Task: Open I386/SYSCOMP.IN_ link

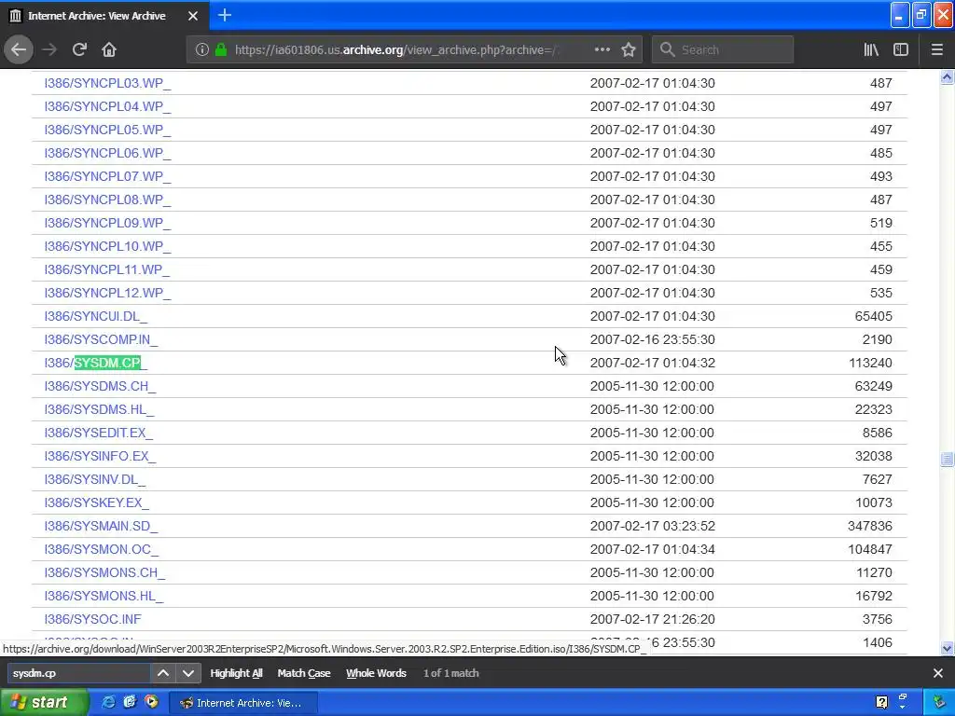Action: [x=101, y=339]
